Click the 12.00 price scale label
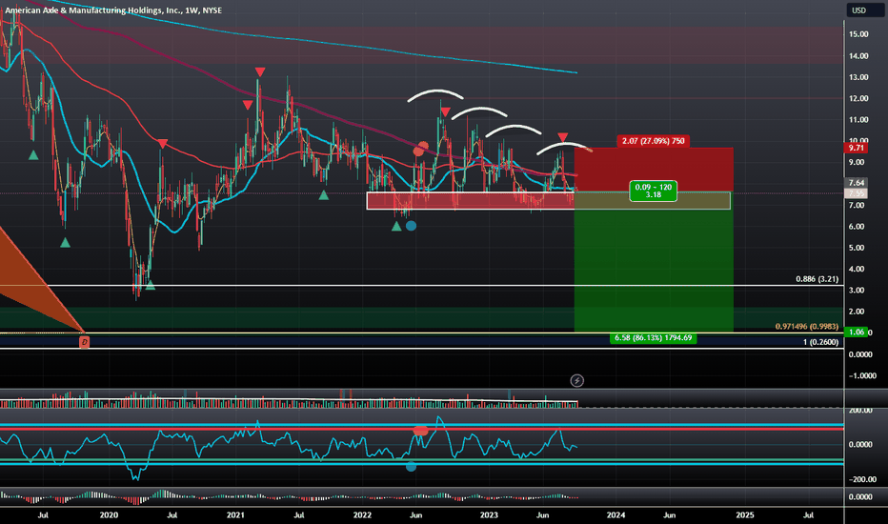This screenshot has height=524, width=888. click(x=858, y=98)
